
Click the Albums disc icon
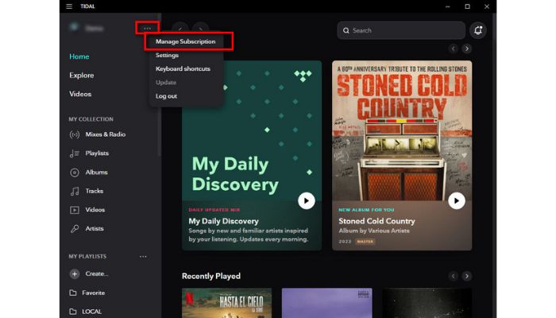pyautogui.click(x=75, y=173)
